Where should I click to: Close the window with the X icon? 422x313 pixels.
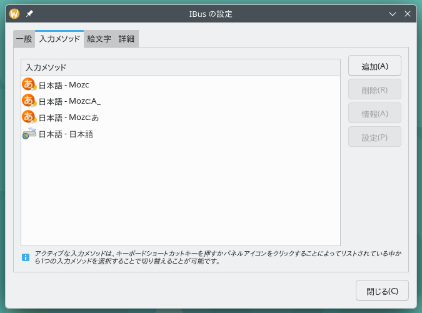tap(408, 14)
